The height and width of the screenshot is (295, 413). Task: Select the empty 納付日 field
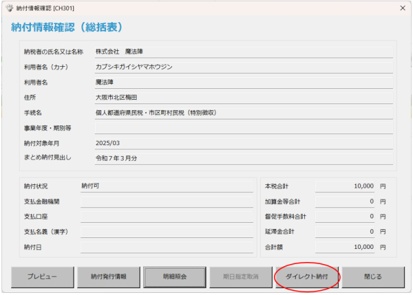[167, 246]
